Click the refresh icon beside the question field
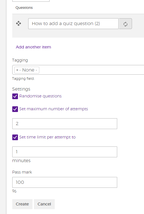 click(125, 24)
